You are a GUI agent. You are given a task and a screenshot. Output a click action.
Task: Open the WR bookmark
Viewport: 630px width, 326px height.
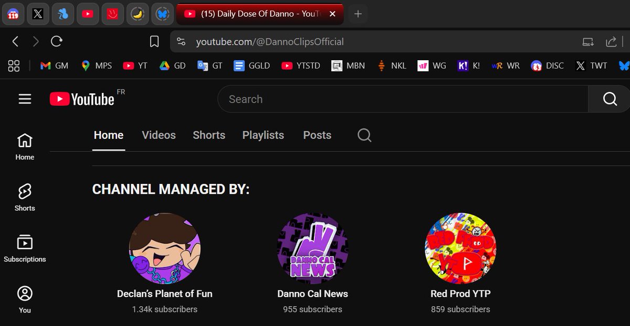point(506,66)
